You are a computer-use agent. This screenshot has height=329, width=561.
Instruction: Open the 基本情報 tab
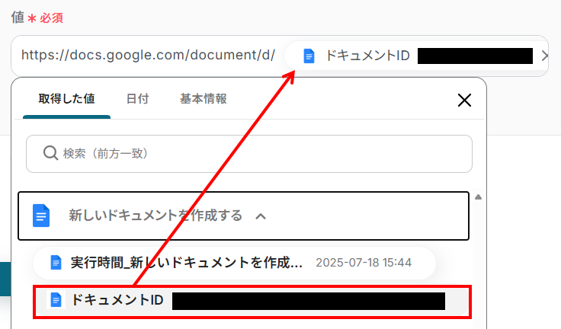click(204, 99)
